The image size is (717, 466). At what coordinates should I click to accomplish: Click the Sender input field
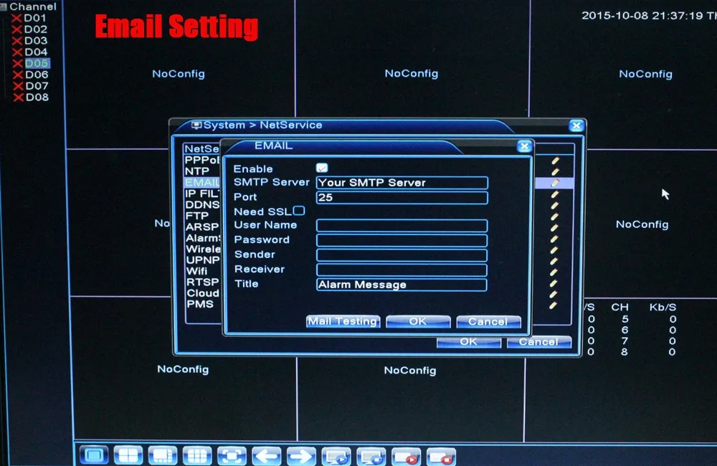[402, 255]
